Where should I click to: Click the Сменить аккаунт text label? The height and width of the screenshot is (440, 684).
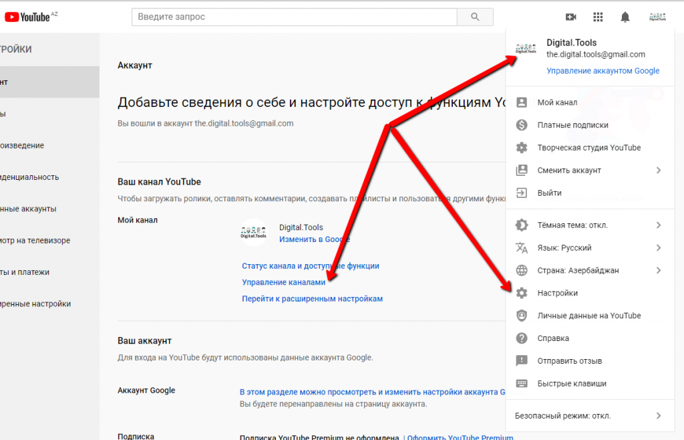pyautogui.click(x=569, y=171)
